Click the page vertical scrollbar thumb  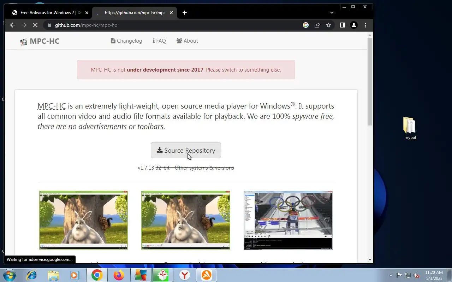370,81
